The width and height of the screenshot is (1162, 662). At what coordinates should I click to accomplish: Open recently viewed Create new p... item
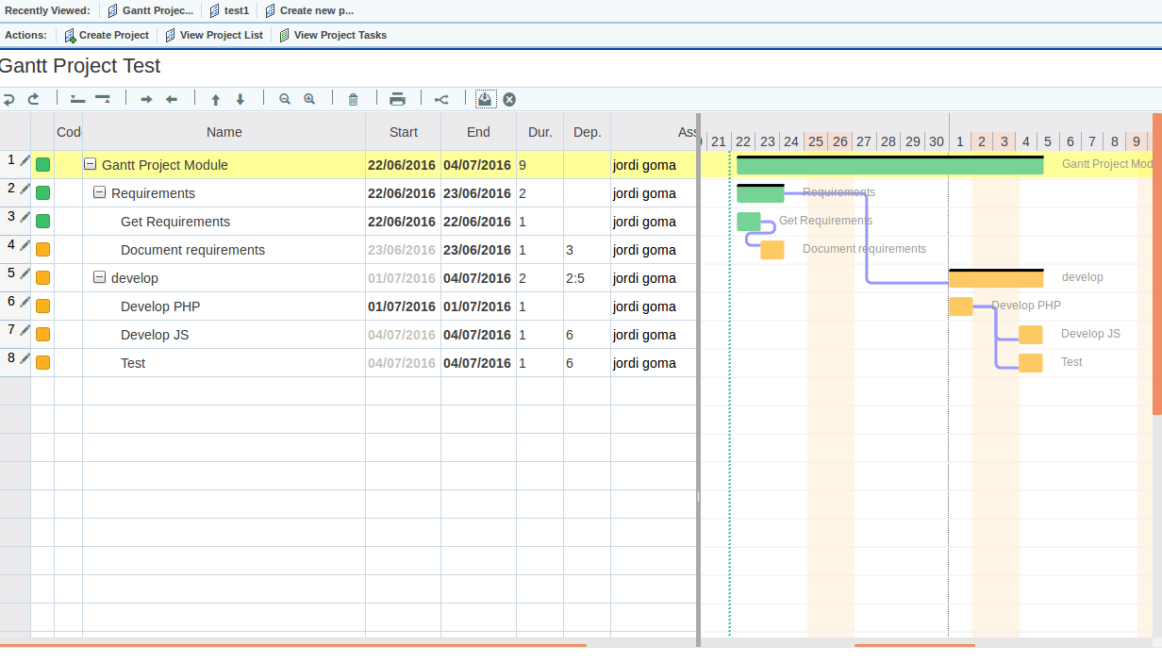(x=309, y=10)
